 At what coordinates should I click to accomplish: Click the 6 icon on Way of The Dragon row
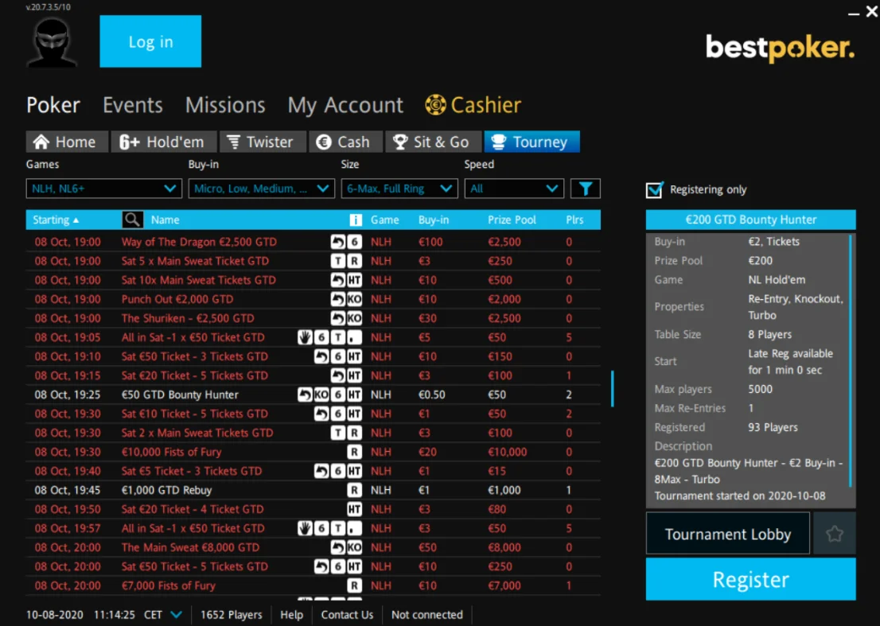(x=355, y=243)
